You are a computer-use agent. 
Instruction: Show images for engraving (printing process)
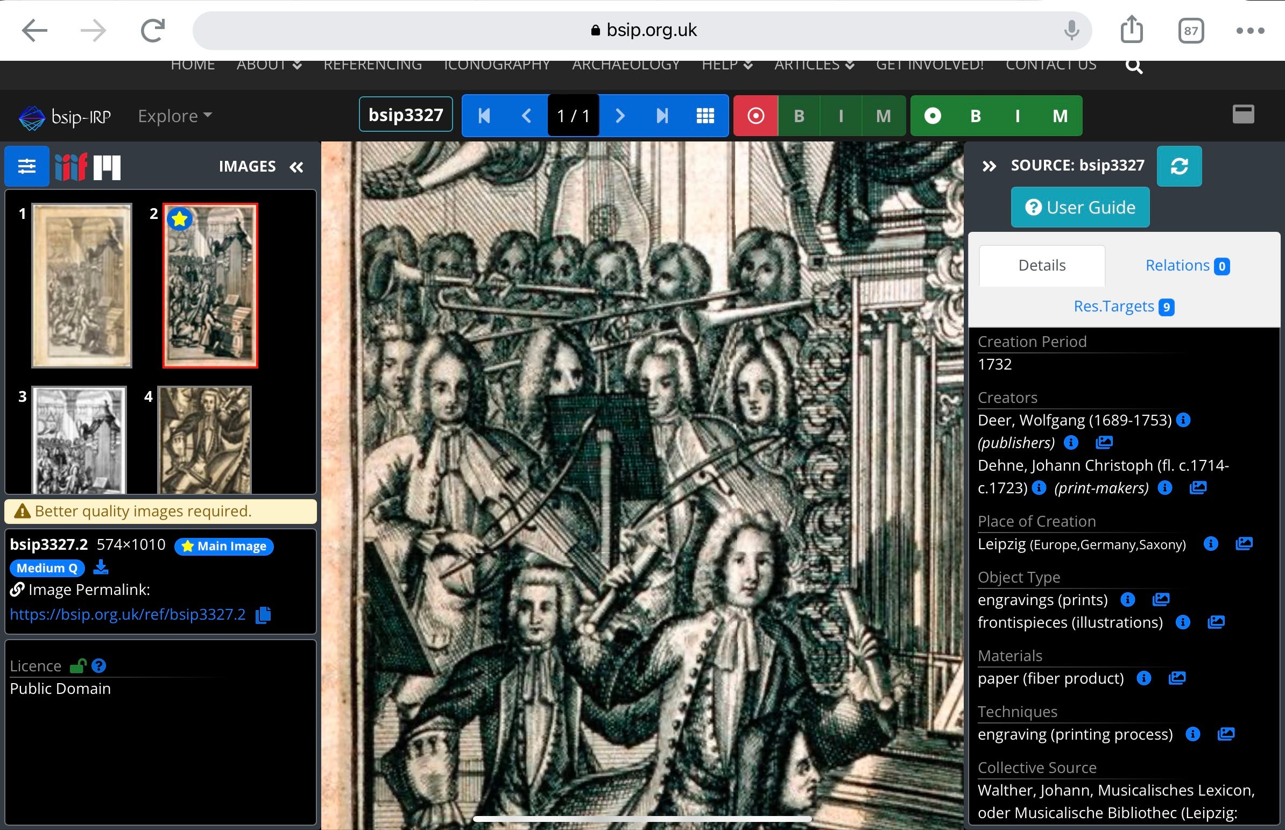coord(1226,734)
